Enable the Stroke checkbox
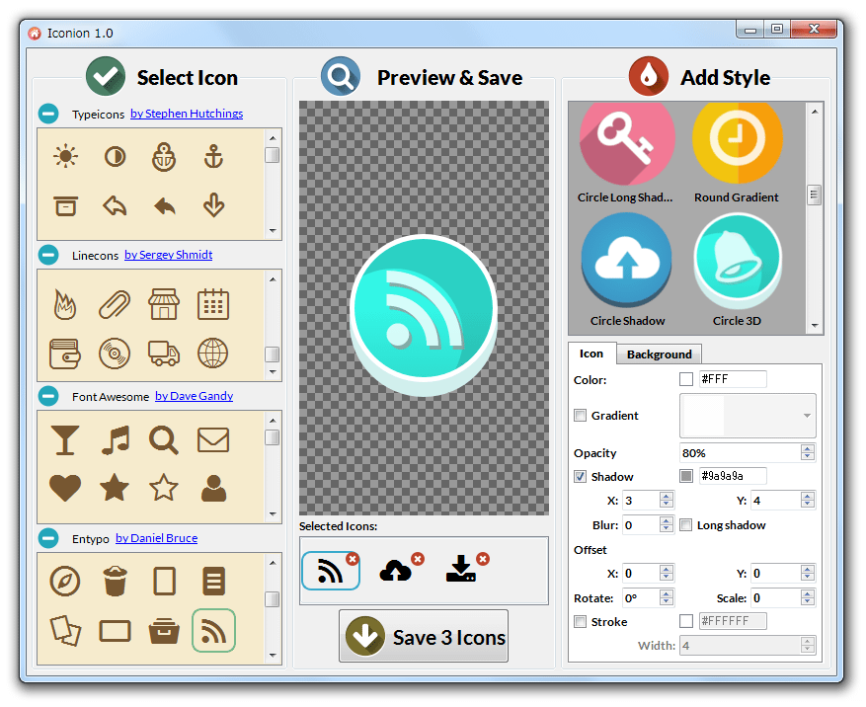 580,621
